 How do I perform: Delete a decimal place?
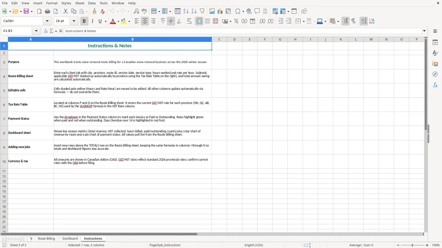coord(270,21)
